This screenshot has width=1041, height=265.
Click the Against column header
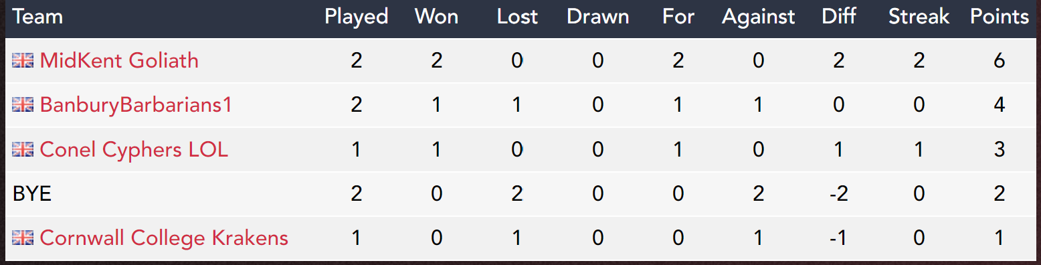(x=758, y=17)
